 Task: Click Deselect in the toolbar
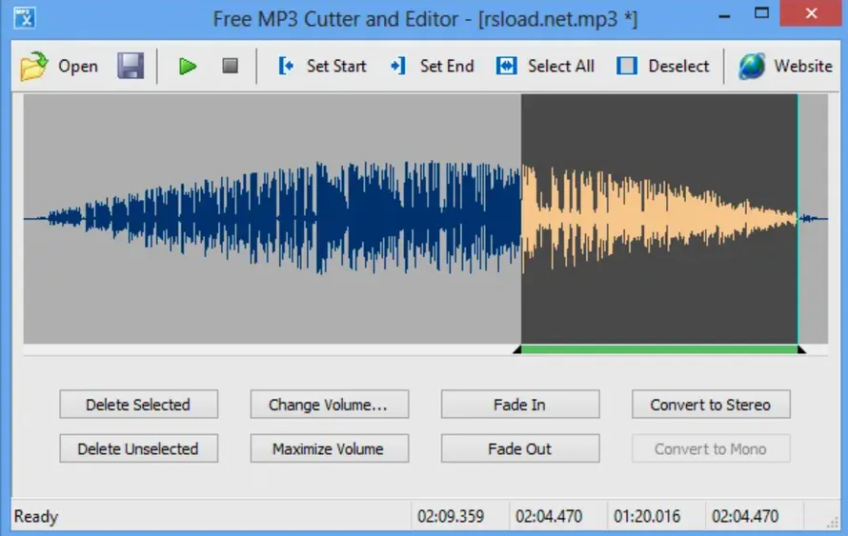coord(627,66)
